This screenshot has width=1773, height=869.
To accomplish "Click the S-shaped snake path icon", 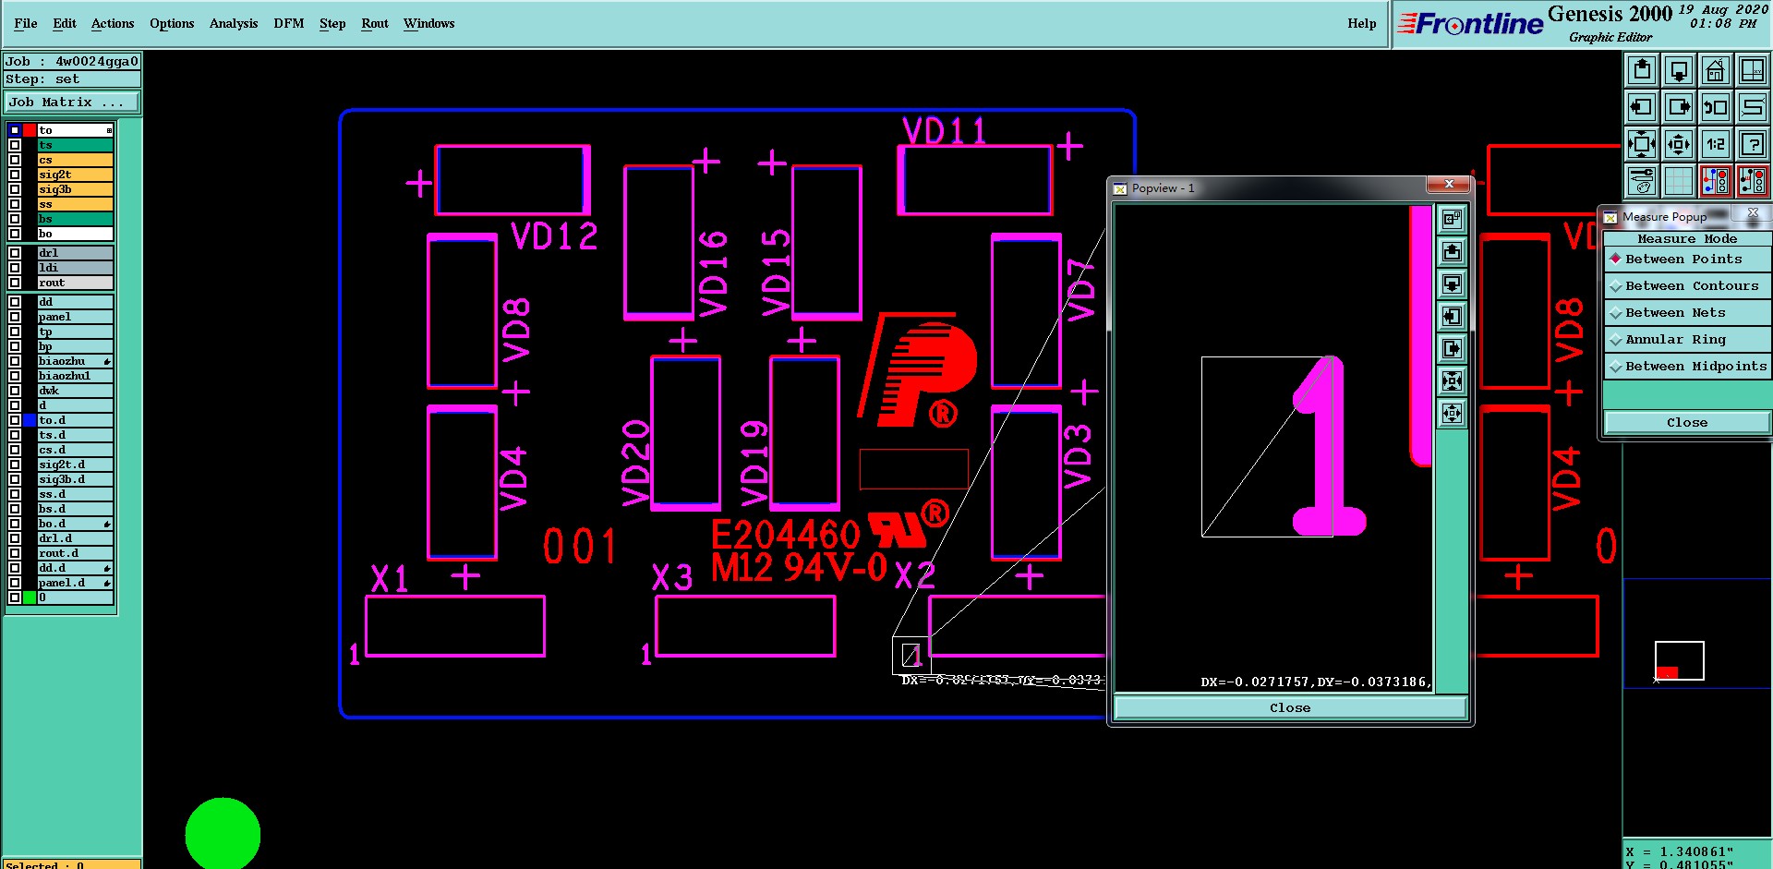I will click(x=1753, y=107).
